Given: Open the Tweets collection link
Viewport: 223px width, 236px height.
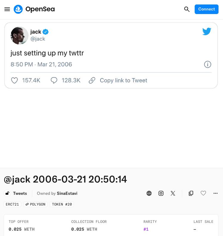Looking at the screenshot, I should [20, 193].
